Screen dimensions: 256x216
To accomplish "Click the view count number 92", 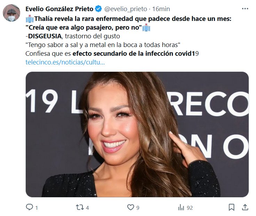I will 190,208.
